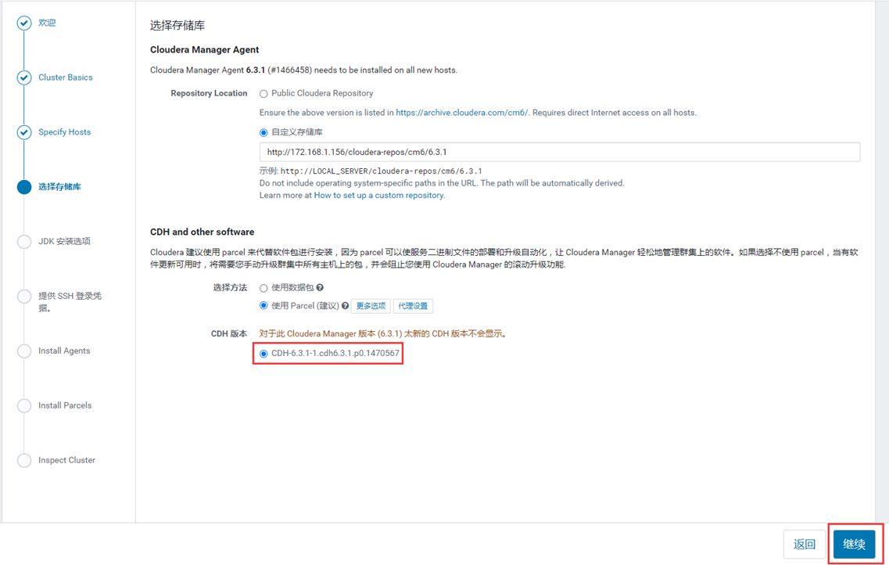Click the custom repository URL field
Viewport: 889px width, 565px height.
coord(560,152)
